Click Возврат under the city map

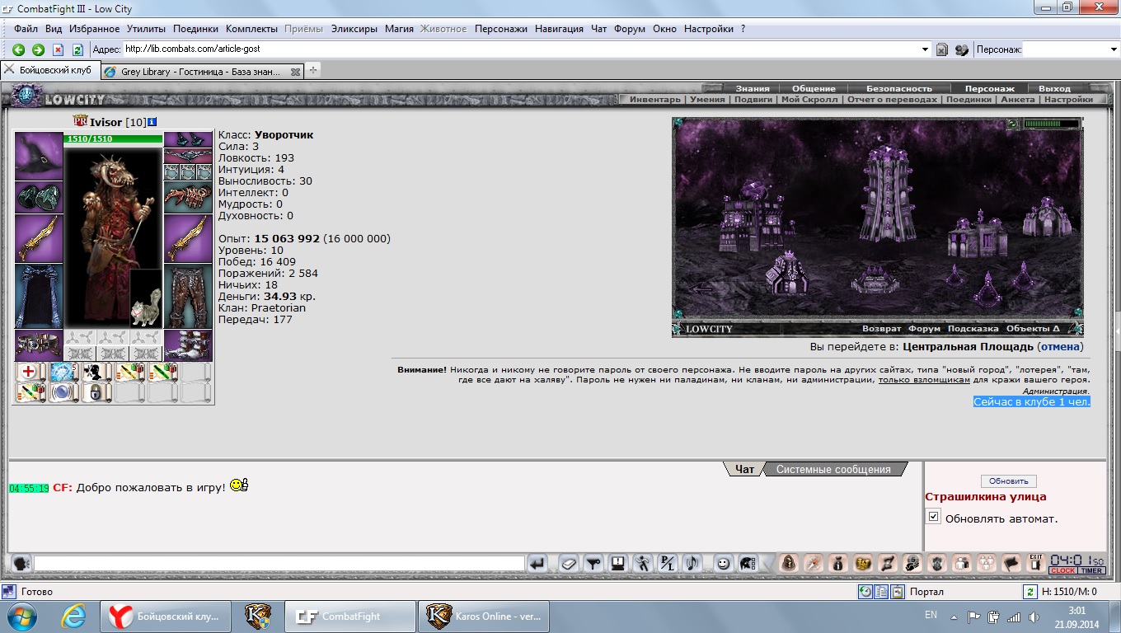coord(882,329)
